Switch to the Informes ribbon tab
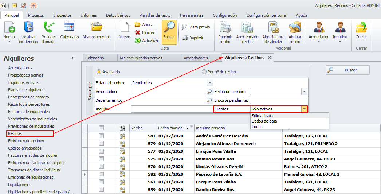 pos(89,15)
